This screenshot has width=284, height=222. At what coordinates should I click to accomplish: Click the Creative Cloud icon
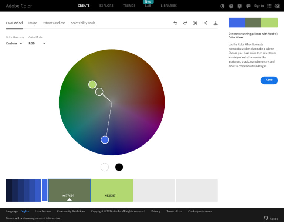tap(277, 6)
